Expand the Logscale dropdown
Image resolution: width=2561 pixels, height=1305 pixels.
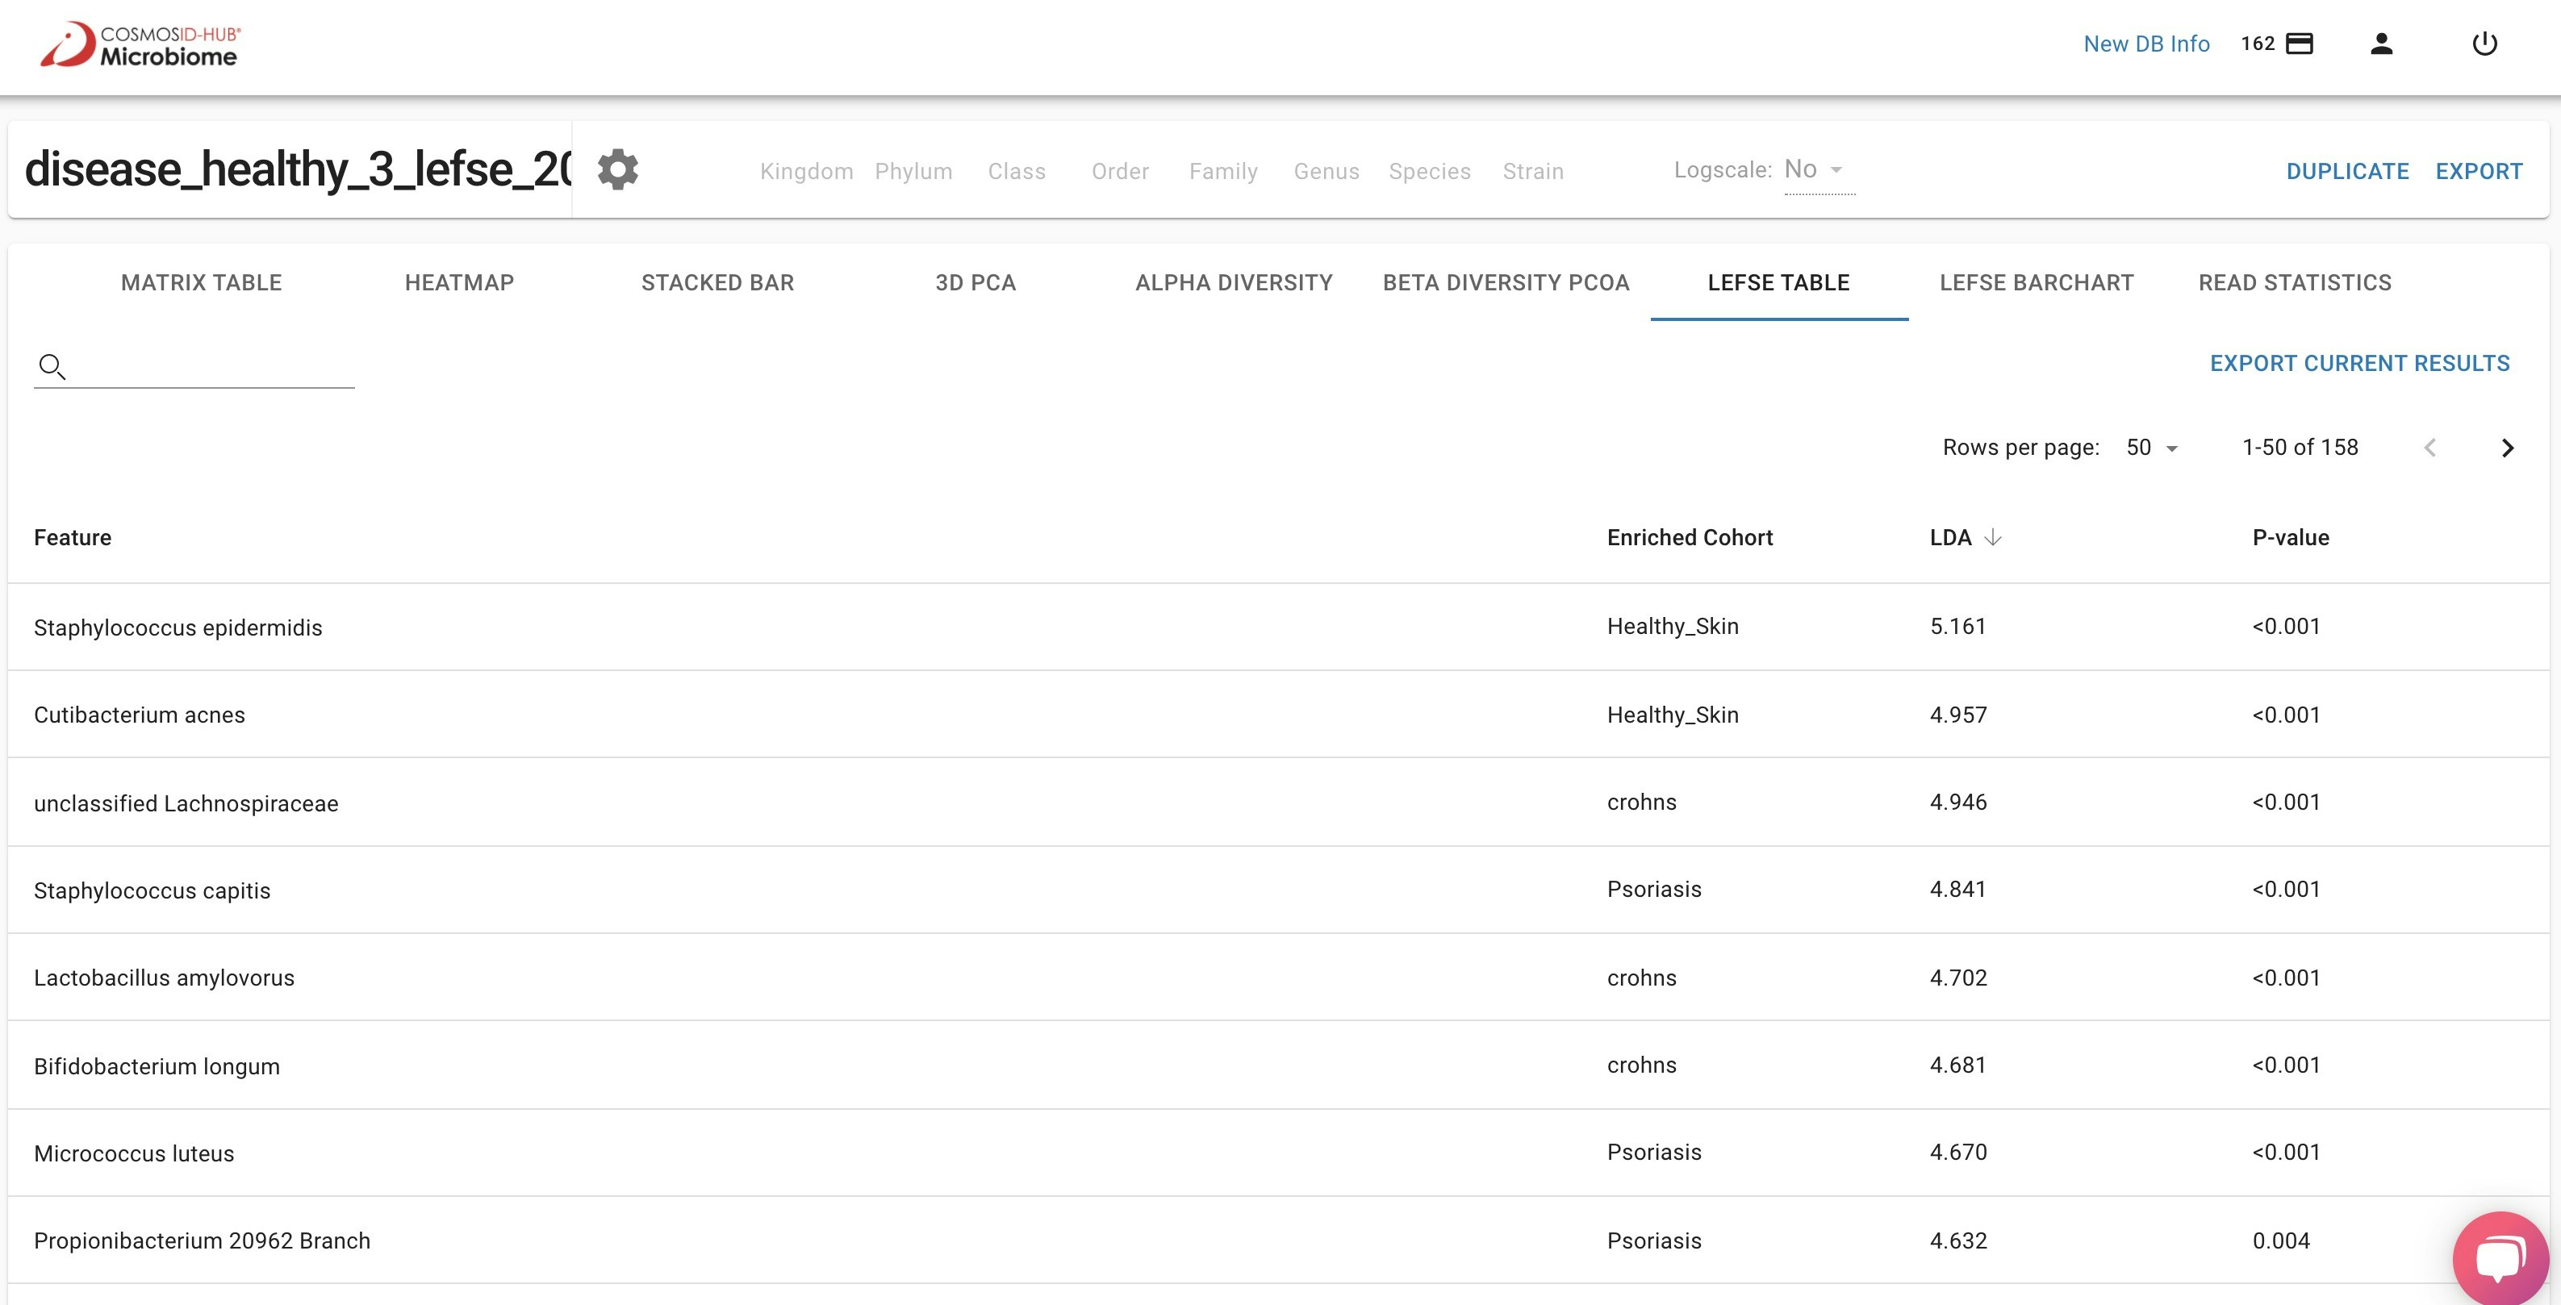pos(1819,170)
